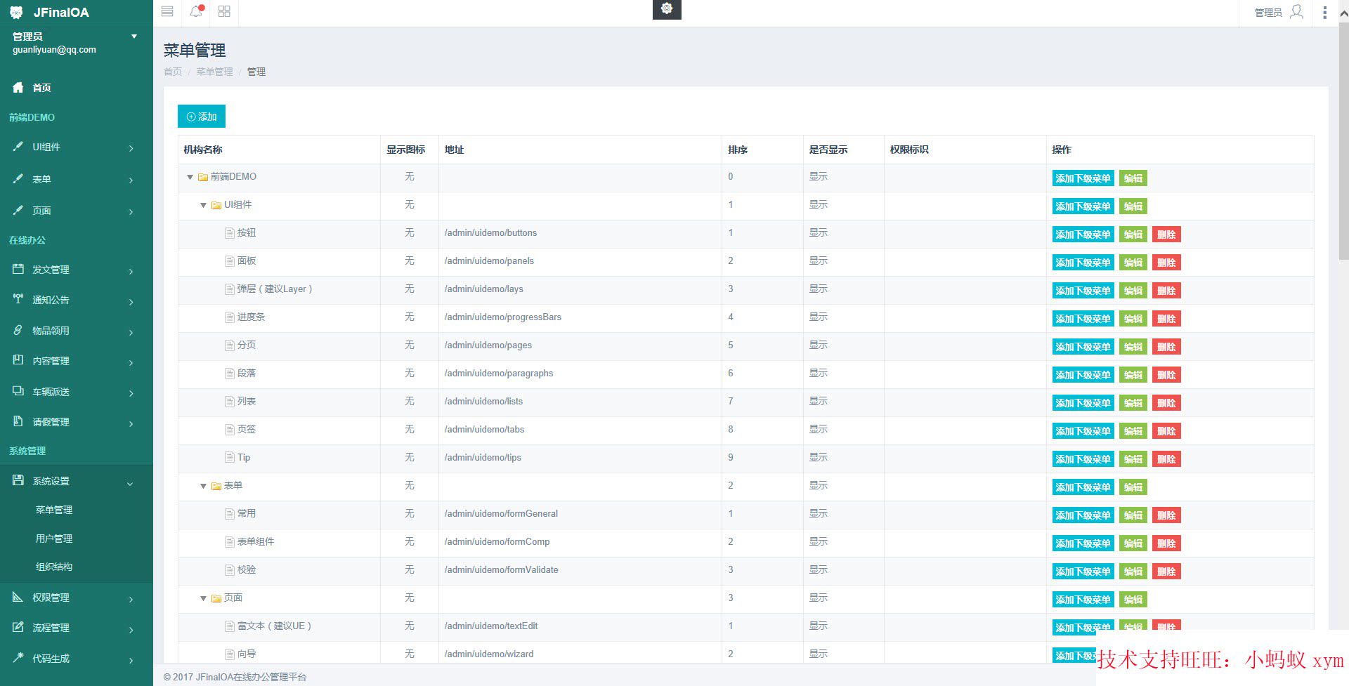Click 菜单管理 breadcrumb link
1349x686 pixels.
(214, 72)
